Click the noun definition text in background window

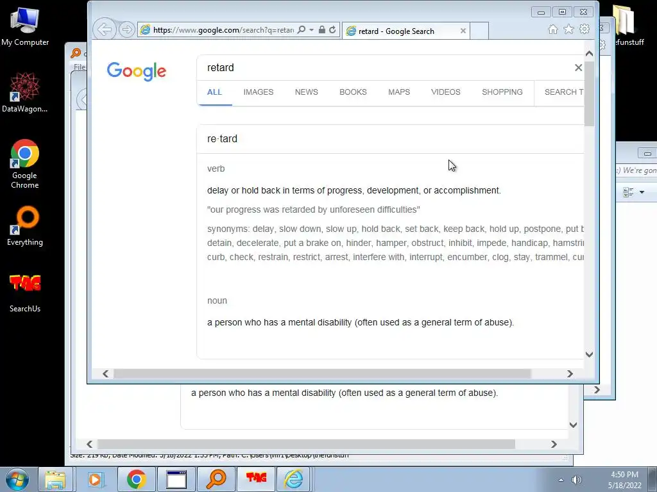click(345, 393)
